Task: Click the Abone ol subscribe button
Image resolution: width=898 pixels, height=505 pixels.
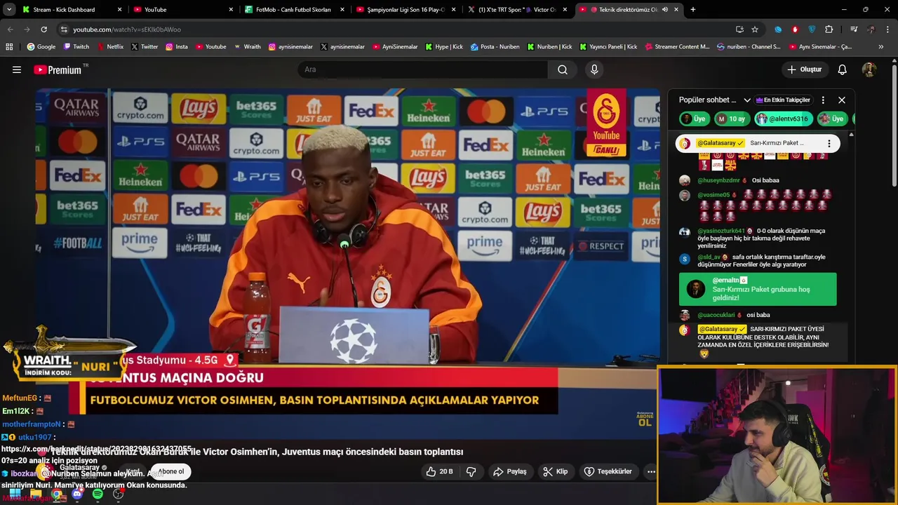Action: tap(170, 471)
